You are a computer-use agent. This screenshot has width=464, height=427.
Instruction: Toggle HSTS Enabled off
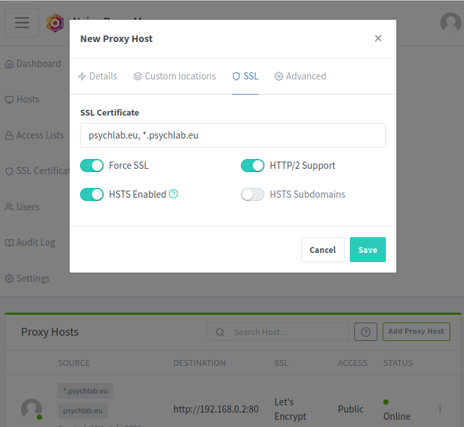point(92,194)
